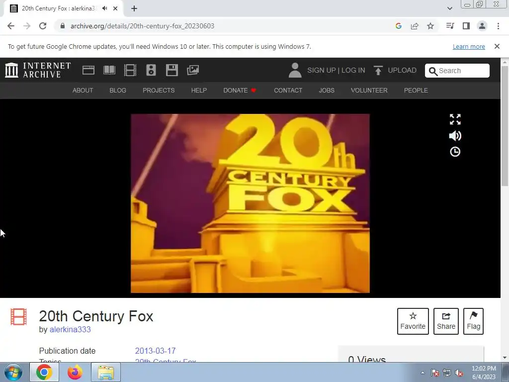Open the ABOUT menu item
Screen dimensions: 509x382
[83, 91]
